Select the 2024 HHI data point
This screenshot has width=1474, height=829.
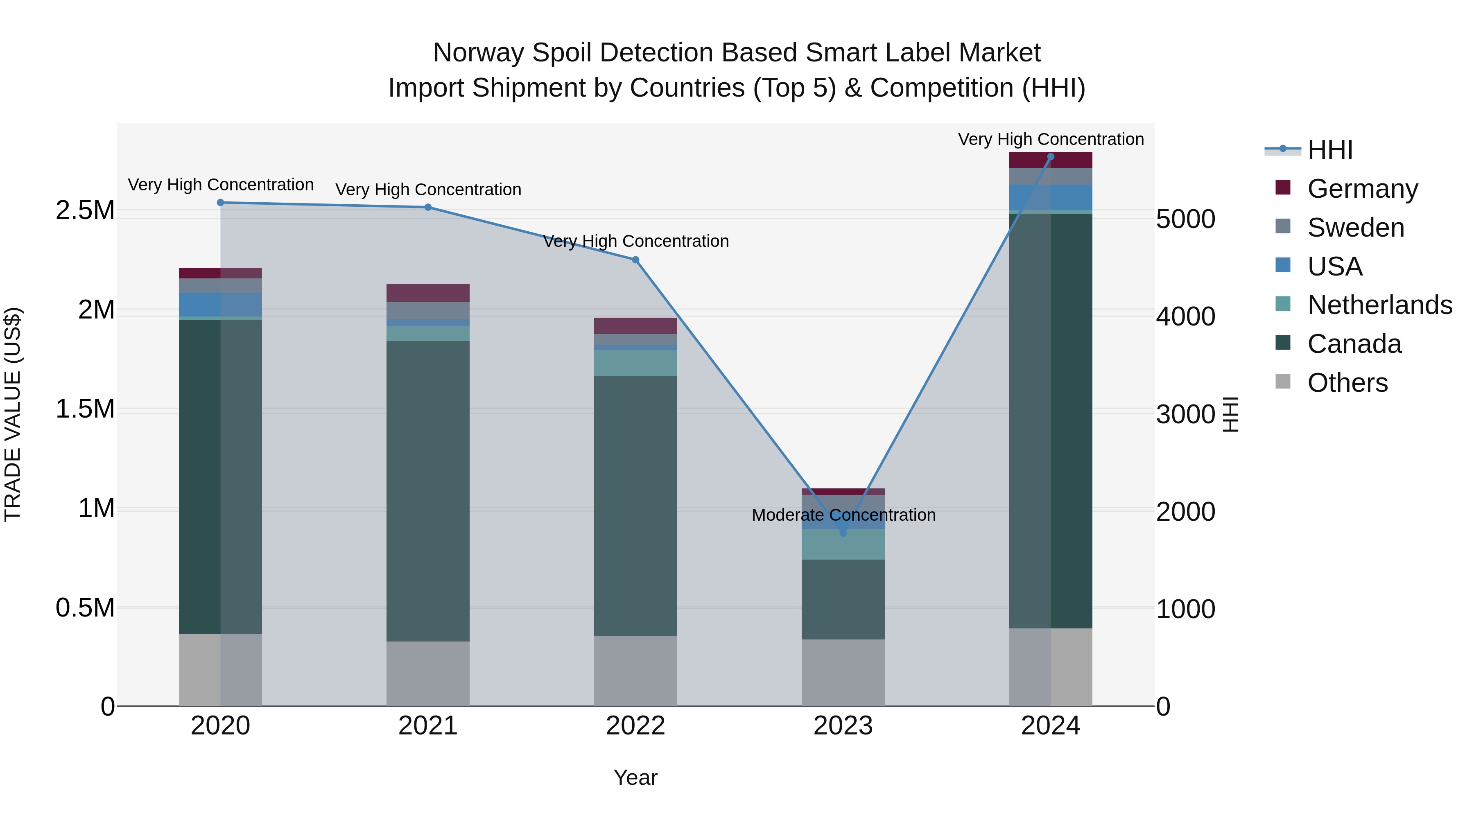[x=1051, y=157]
